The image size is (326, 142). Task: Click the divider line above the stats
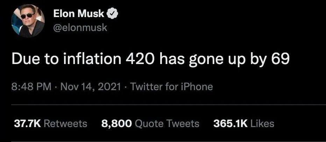tap(163, 104)
